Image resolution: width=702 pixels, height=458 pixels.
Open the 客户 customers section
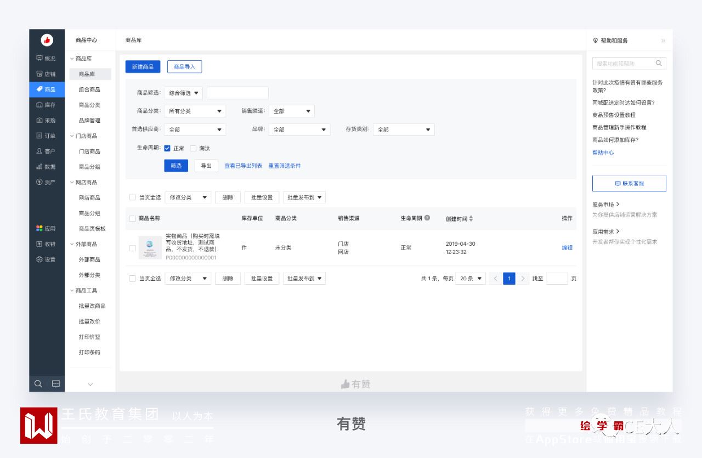pyautogui.click(x=47, y=151)
